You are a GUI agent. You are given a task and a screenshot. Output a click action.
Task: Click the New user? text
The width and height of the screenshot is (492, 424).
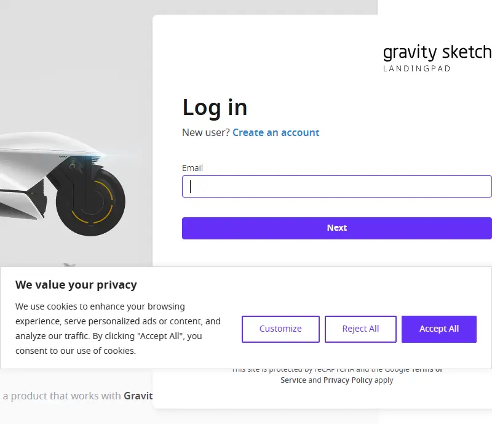206,132
